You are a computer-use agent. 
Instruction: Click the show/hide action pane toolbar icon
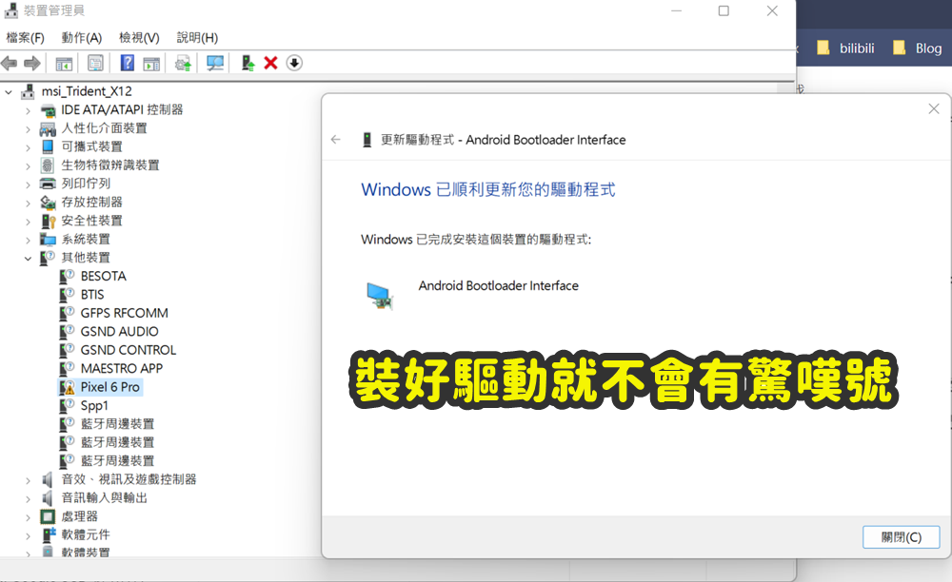click(151, 63)
